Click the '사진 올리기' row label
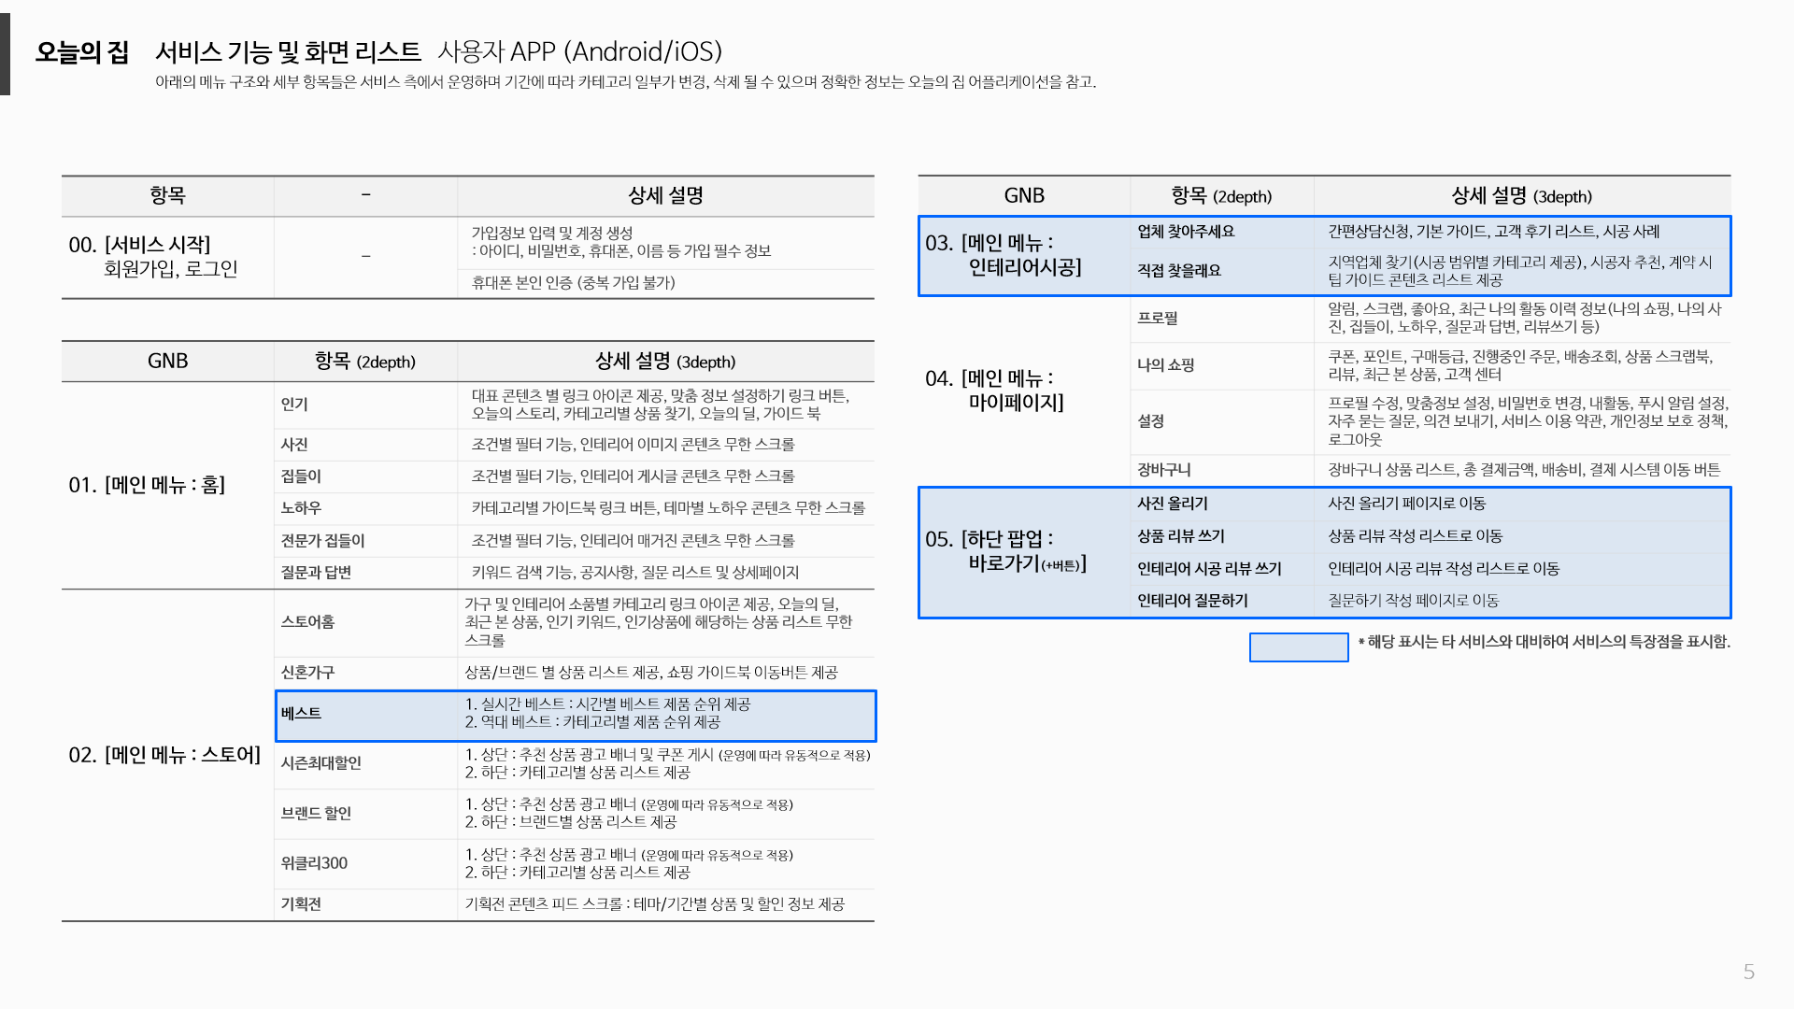This screenshot has height=1009, width=1794. coord(1172,503)
